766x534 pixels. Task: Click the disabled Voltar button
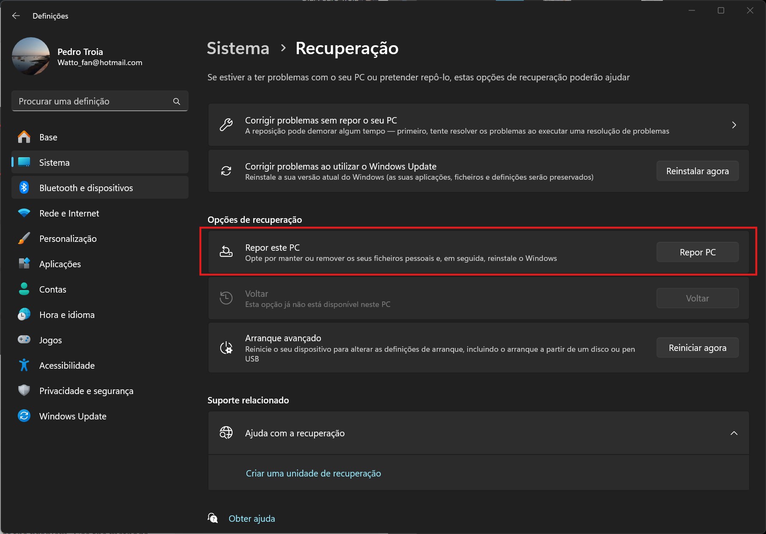coord(698,298)
